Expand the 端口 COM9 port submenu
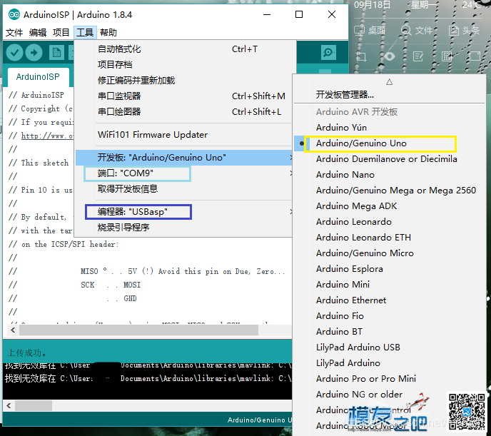This screenshot has width=491, height=436. tap(184, 173)
